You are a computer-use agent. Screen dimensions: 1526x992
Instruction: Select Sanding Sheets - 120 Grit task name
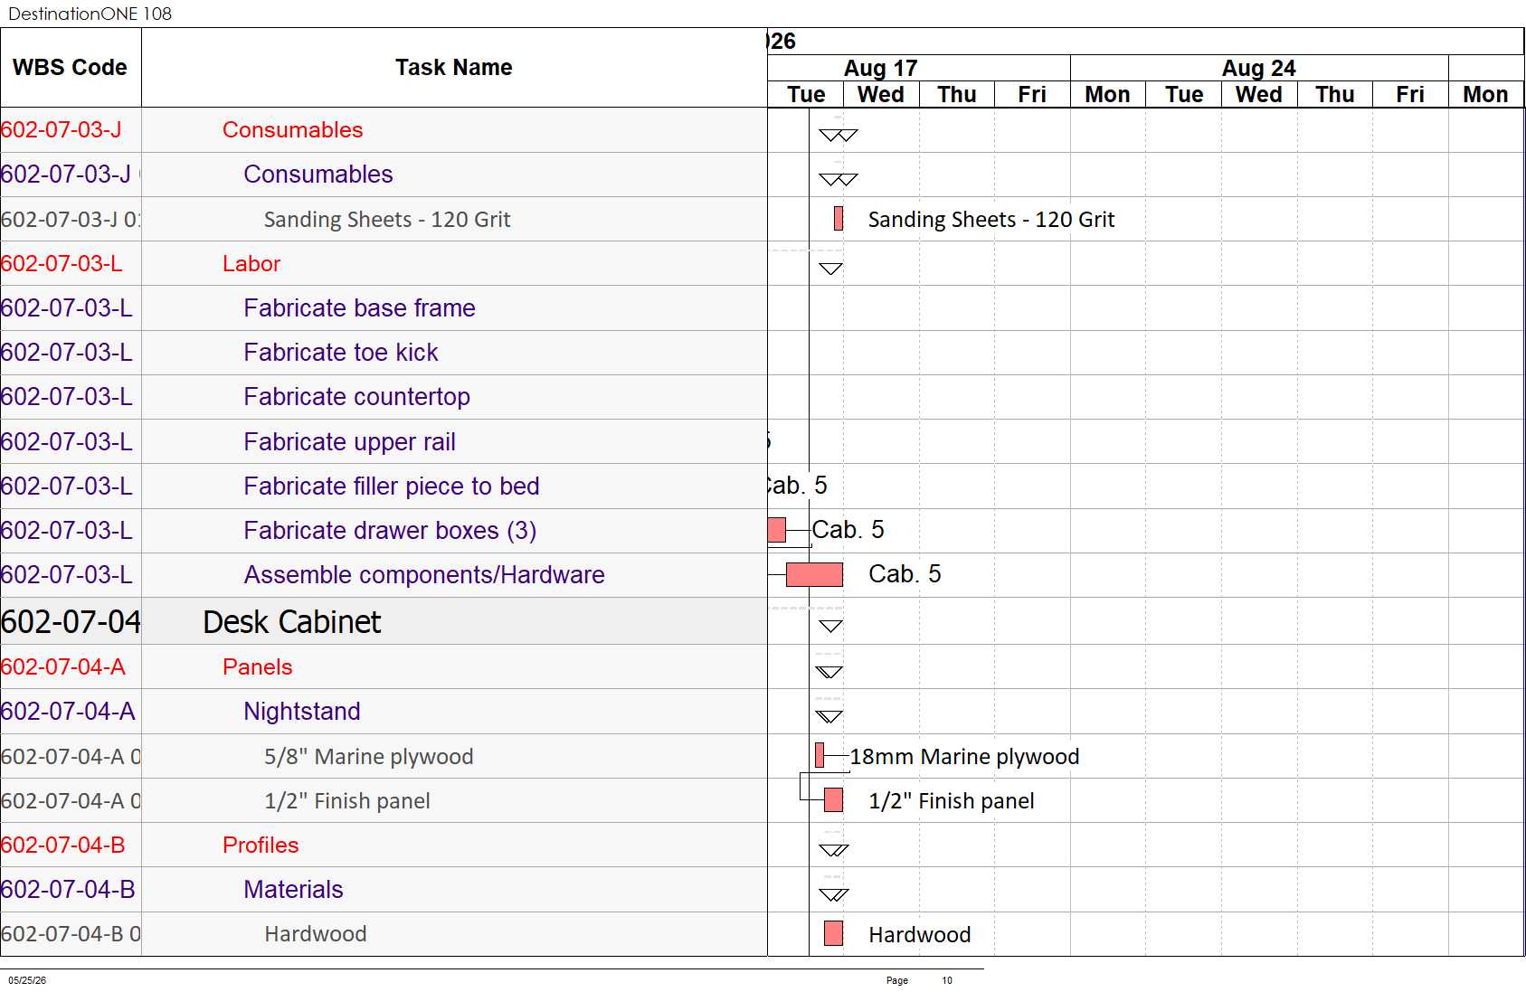(387, 220)
